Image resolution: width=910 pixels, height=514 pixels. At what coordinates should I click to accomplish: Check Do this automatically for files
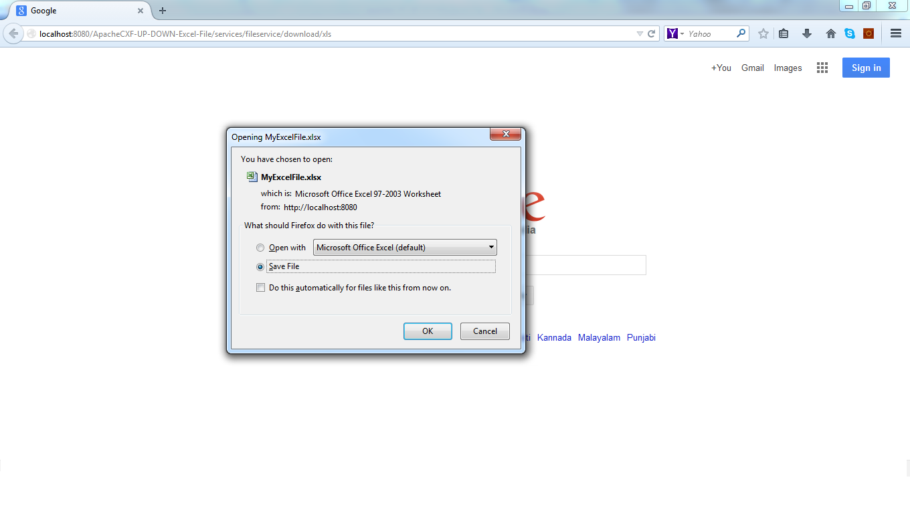point(261,288)
